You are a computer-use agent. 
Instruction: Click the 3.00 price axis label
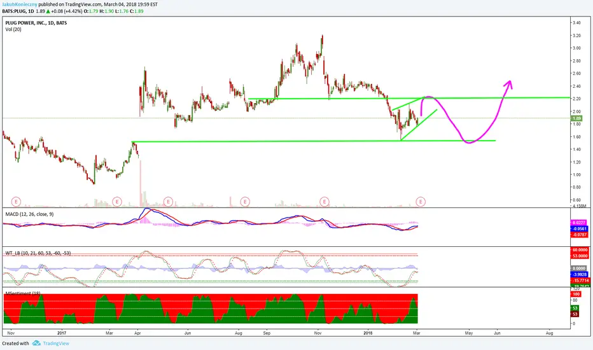tap(576, 48)
